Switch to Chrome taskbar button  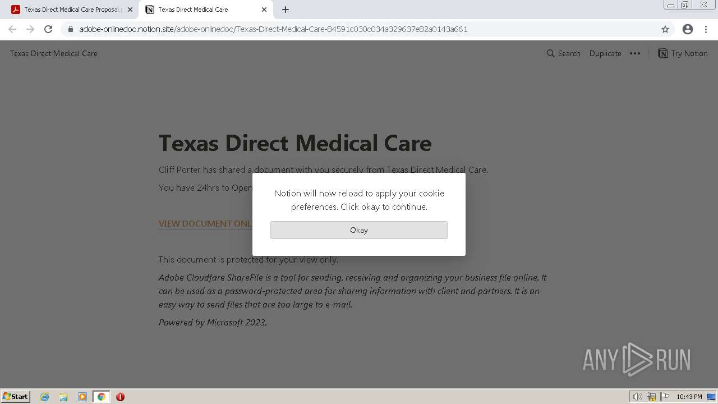tap(101, 397)
